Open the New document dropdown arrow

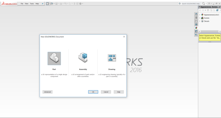pos(50,4)
